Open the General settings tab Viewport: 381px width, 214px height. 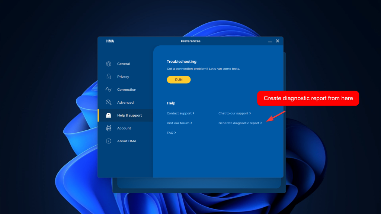[125, 64]
